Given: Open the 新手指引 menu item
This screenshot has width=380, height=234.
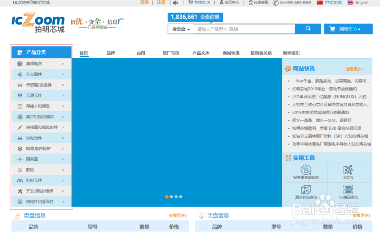Looking at the screenshot, I should point(291,53).
